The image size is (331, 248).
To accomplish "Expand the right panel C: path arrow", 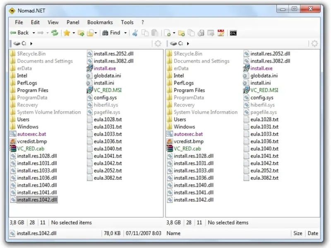I will coord(188,44).
